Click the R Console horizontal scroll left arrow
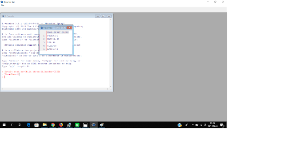Screen dimensions: 284x160 click(2, 89)
